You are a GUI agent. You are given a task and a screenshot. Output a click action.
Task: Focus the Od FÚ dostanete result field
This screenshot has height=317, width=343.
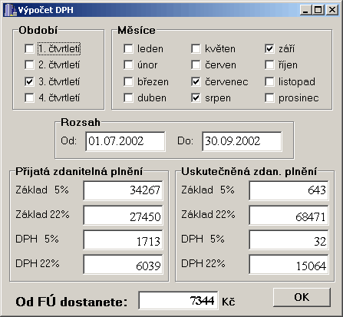coord(178,300)
